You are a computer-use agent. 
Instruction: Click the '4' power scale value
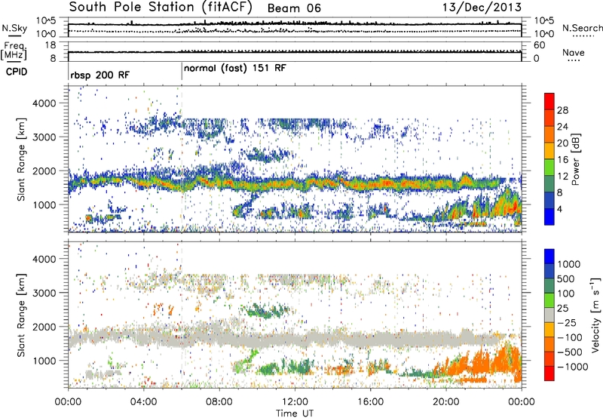pyautogui.click(x=559, y=209)
